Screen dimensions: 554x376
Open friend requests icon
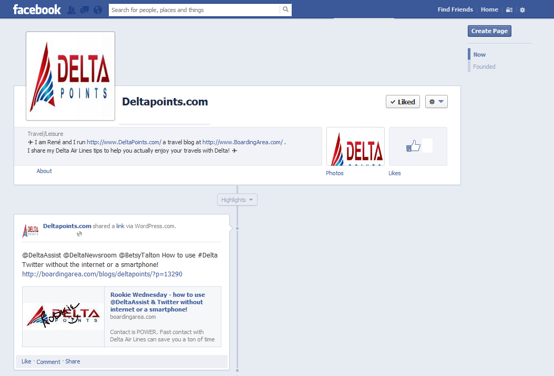[x=71, y=10]
